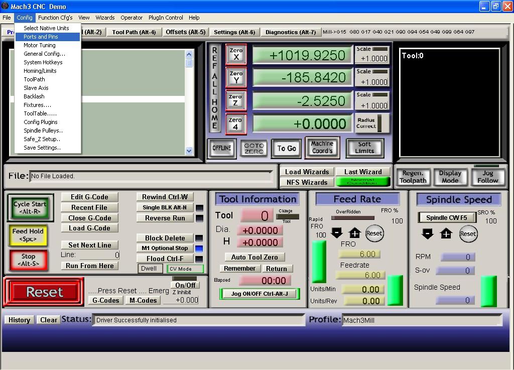The width and height of the screenshot is (514, 370).
Task: Click the big red Reset button
Action: tap(44, 292)
